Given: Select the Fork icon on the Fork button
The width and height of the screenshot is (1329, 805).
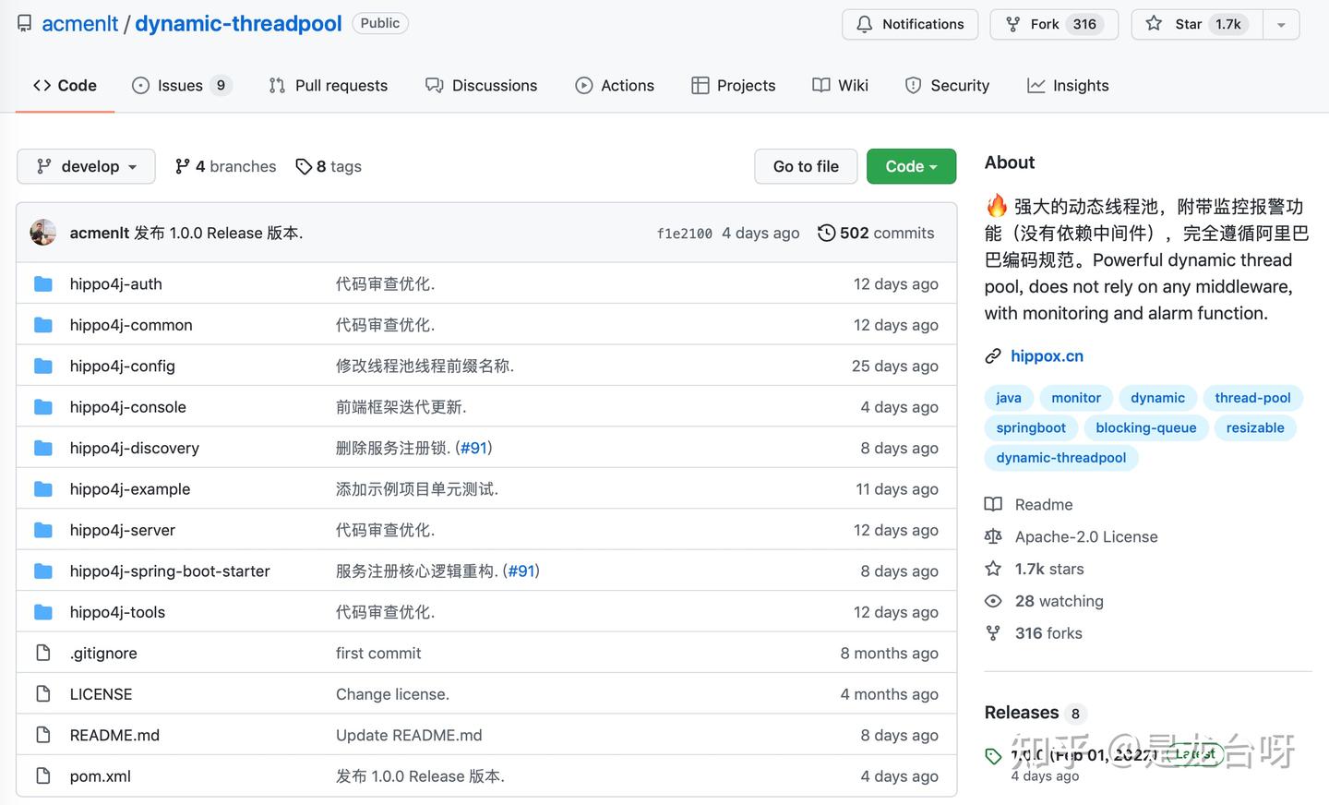Looking at the screenshot, I should pyautogui.click(x=1014, y=24).
